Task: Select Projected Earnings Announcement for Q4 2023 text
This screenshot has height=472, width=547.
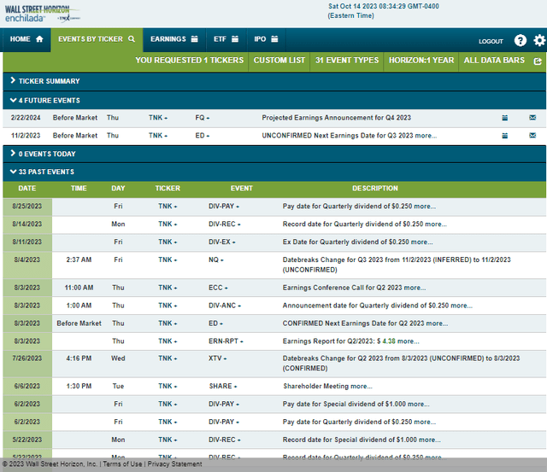Action: [336, 118]
